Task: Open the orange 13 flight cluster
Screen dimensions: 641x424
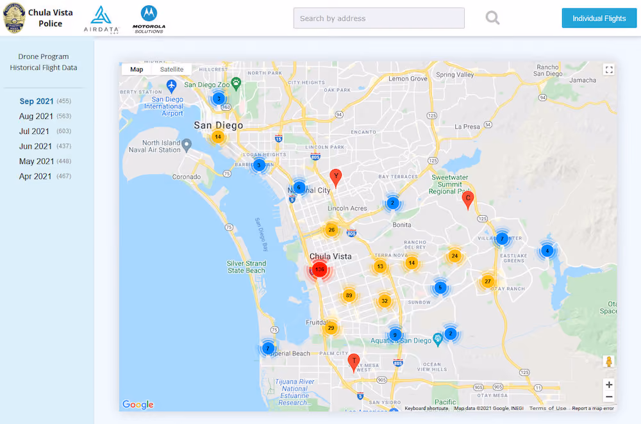Action: pos(380,266)
